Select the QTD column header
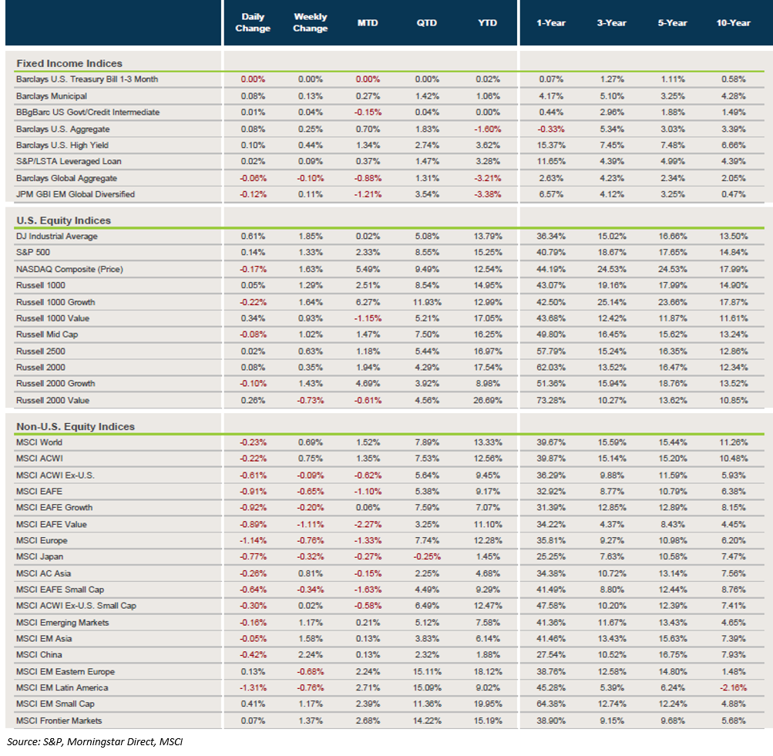Image resolution: width=773 pixels, height=756 pixels. (x=427, y=22)
